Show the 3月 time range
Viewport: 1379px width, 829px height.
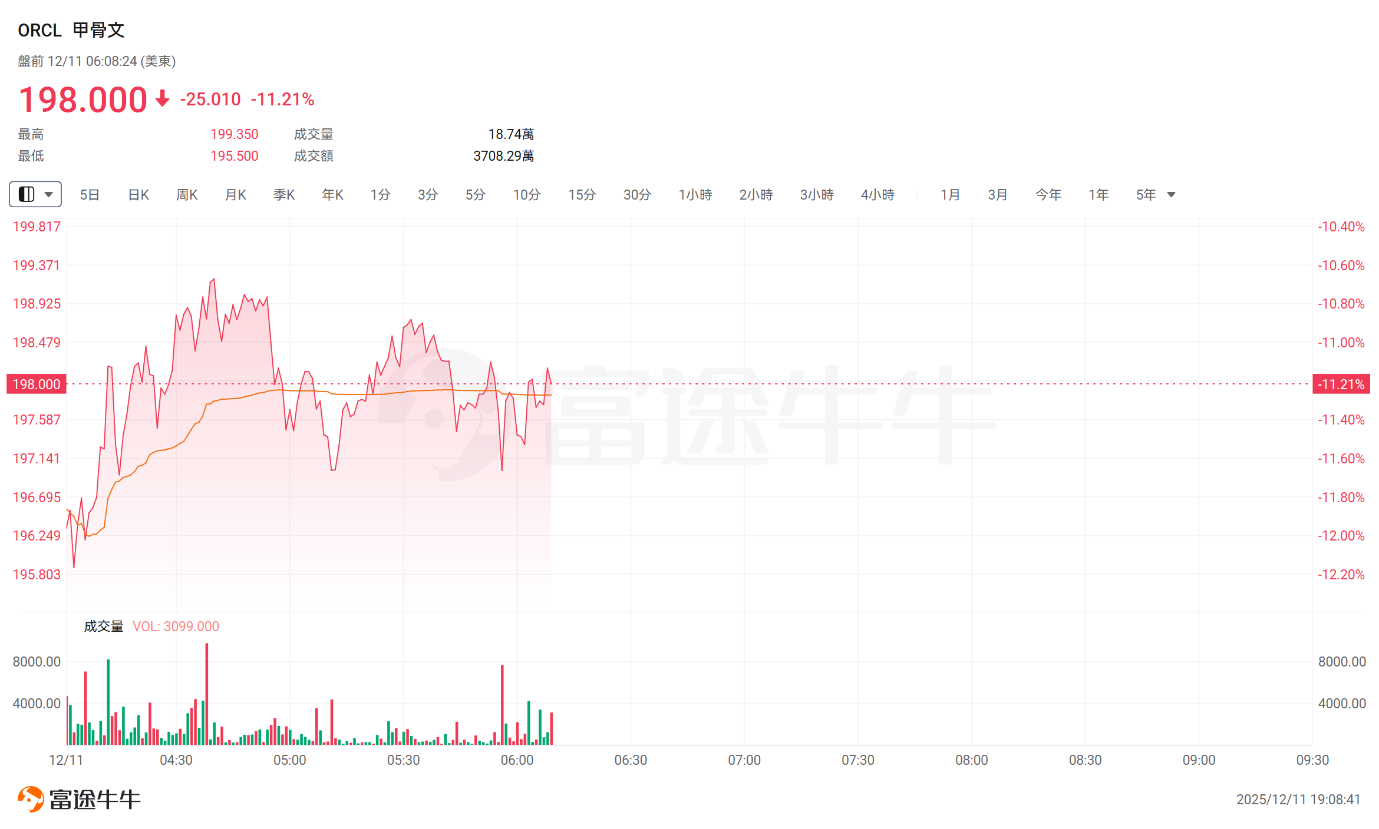[998, 195]
